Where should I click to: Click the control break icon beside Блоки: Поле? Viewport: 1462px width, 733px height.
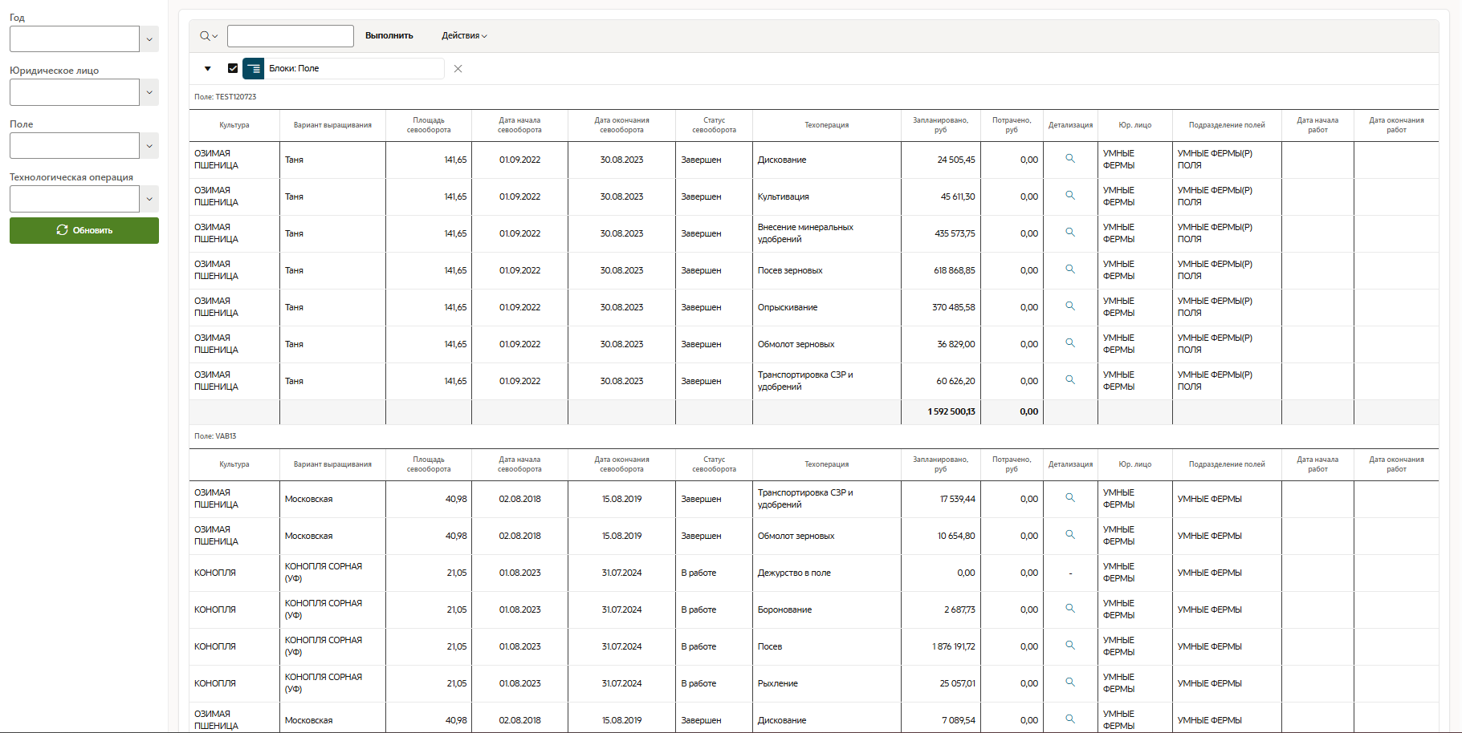pos(254,69)
